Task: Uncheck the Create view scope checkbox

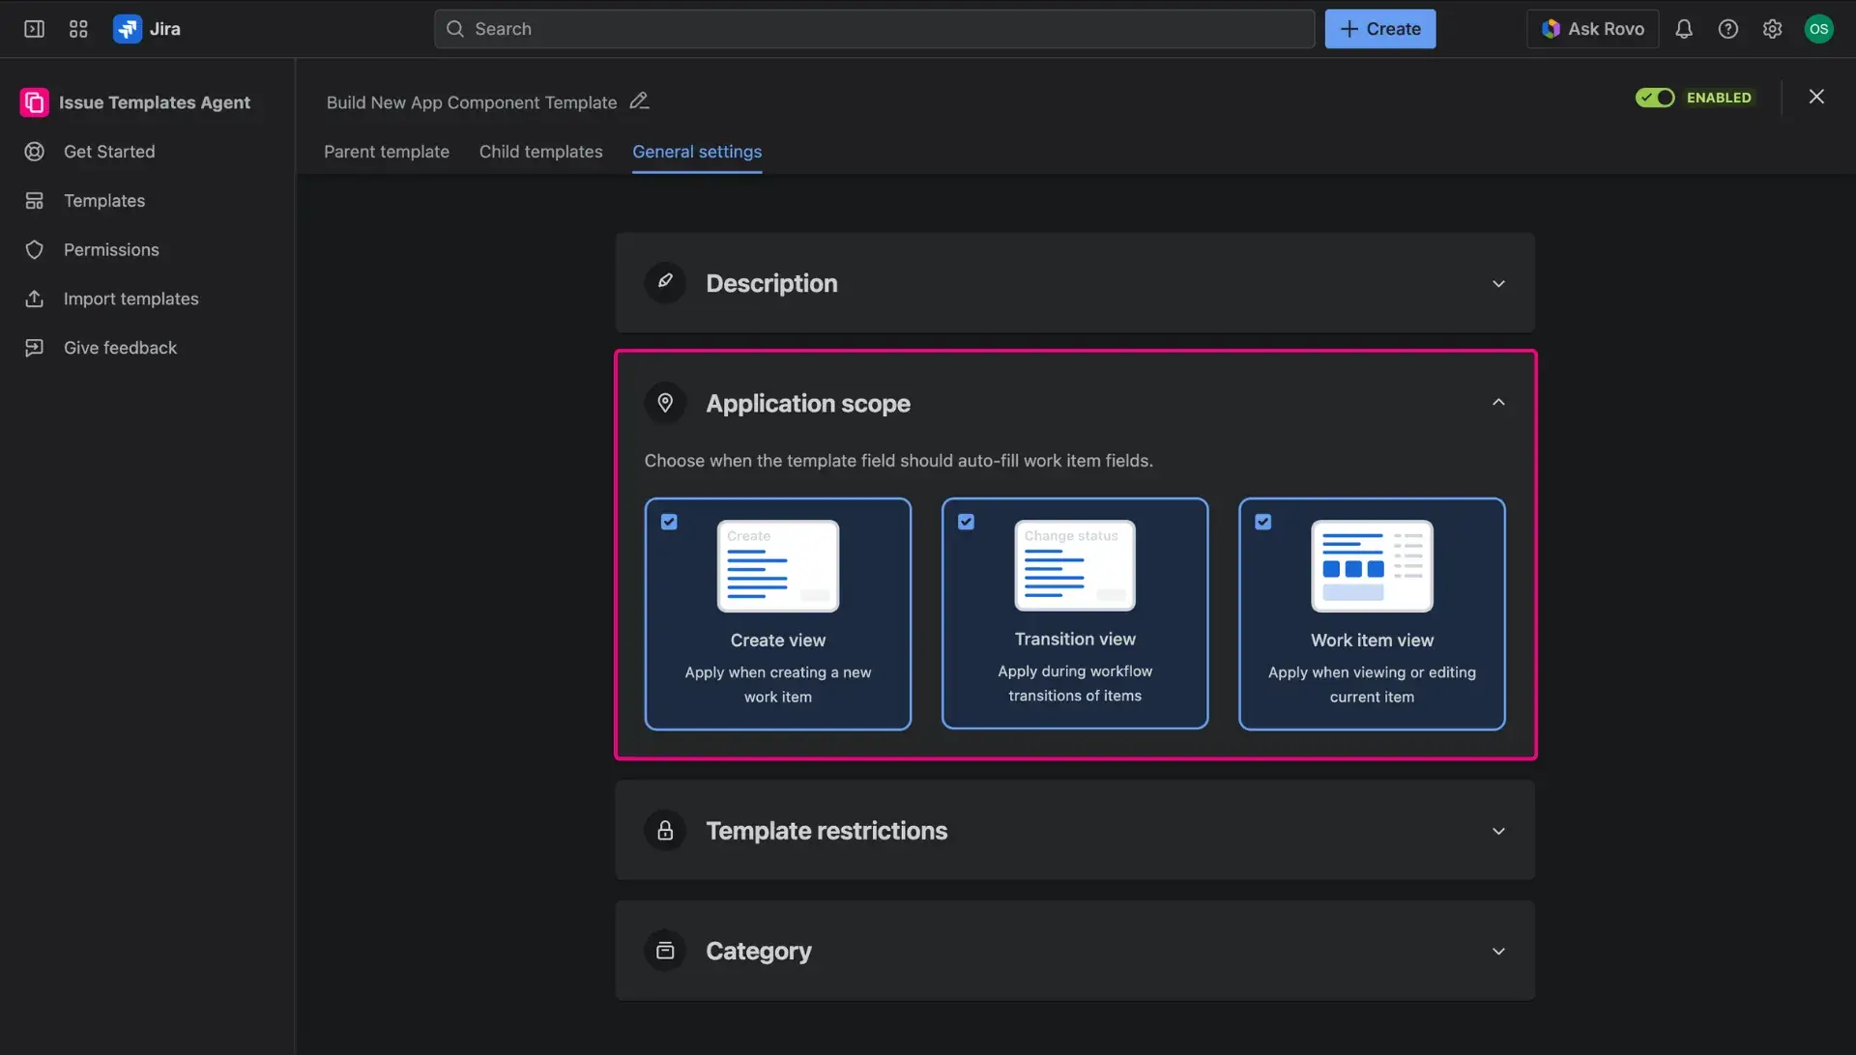Action: click(x=670, y=521)
